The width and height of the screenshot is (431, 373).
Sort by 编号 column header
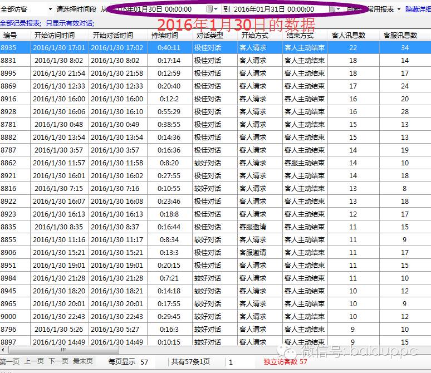[10, 35]
